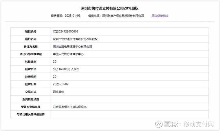This screenshot has width=220, height=131.
Task: Select the 重要信息披露 label cell
Action: 31,99
